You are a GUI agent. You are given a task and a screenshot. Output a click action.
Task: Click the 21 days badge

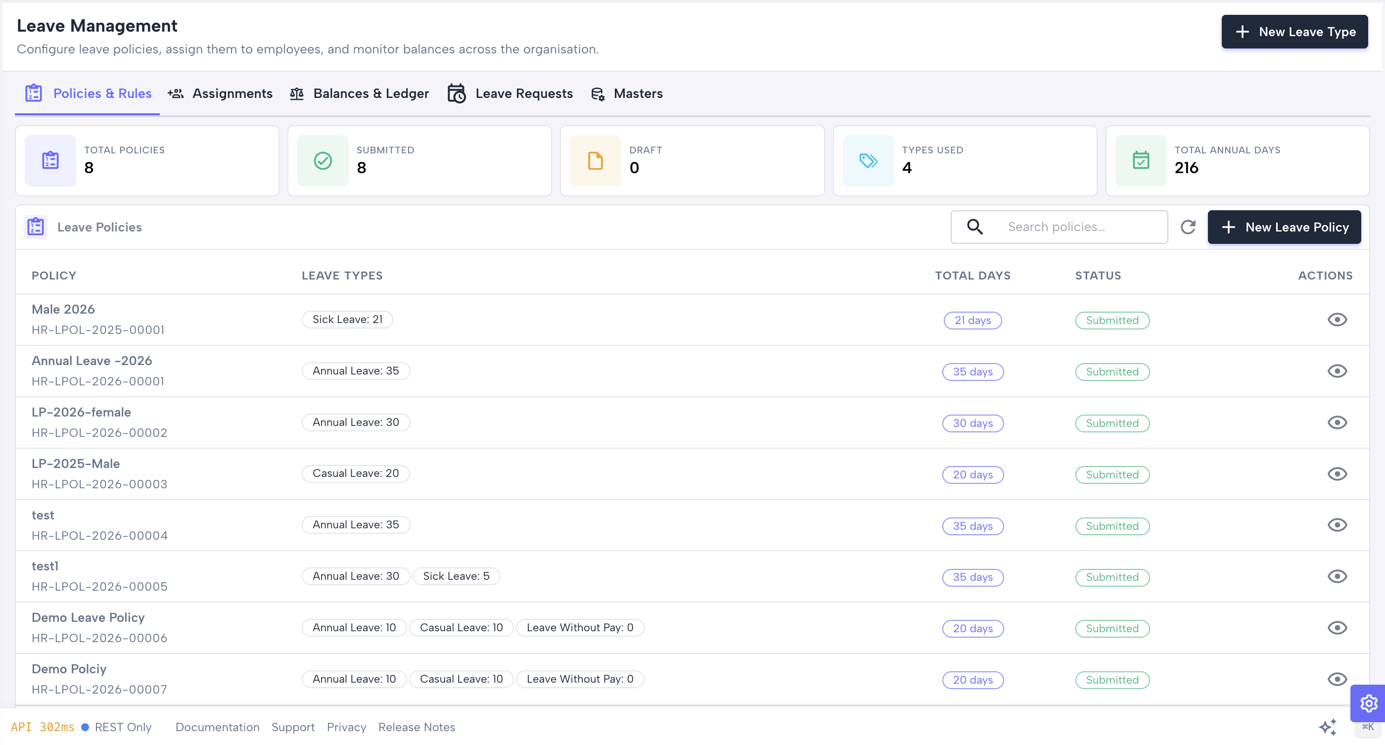click(x=972, y=321)
